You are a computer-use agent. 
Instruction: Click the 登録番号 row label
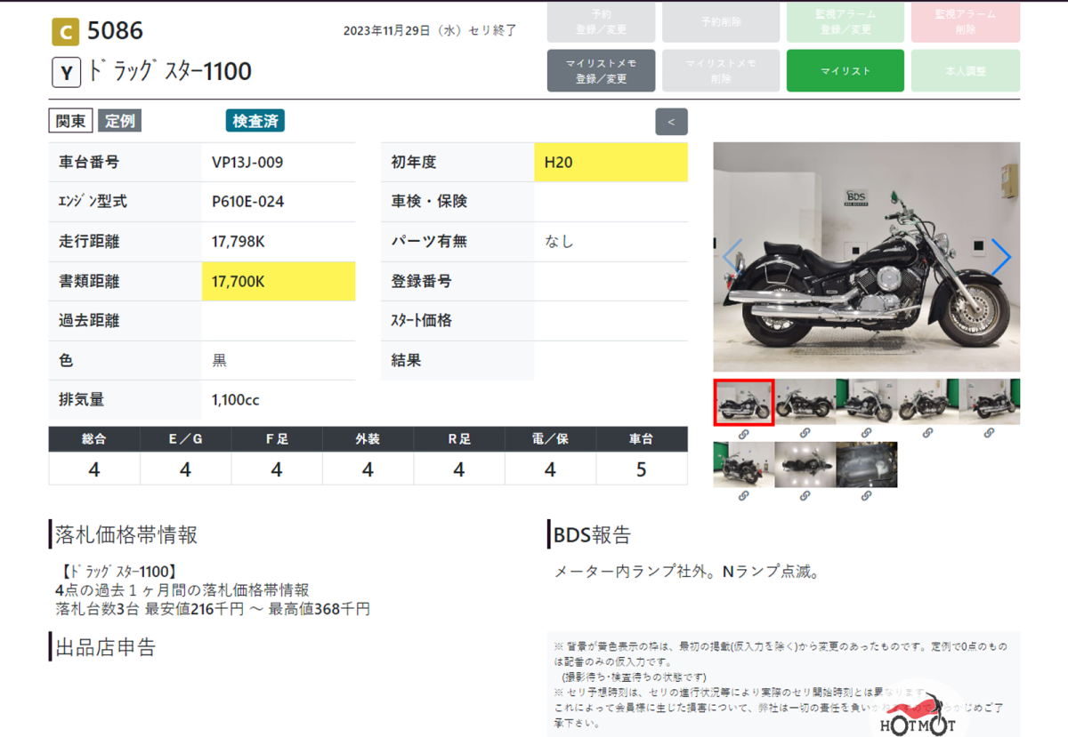point(422,281)
